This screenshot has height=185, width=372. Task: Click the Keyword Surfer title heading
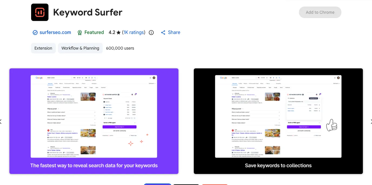(88, 12)
